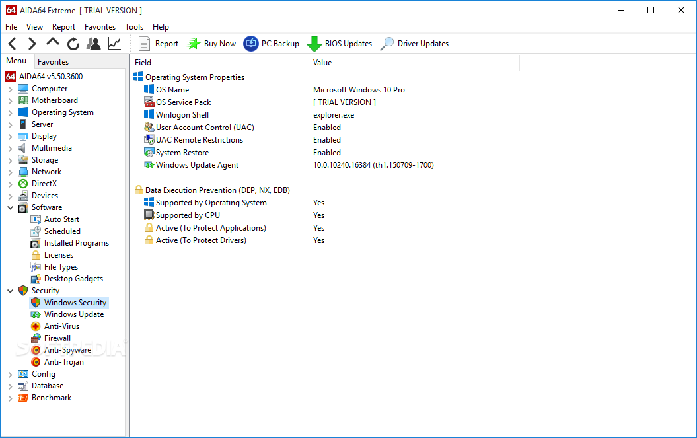Screen dimensions: 697x438
Task: Open the View menu
Action: [34, 27]
